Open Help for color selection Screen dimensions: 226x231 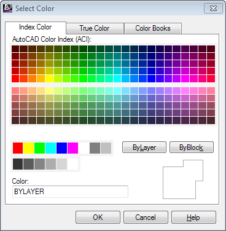click(193, 217)
